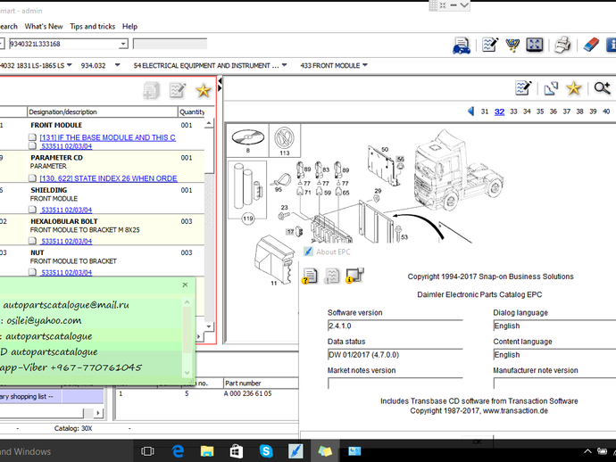The width and height of the screenshot is (616, 462).
Task: Select part number A 000 236 61 05
Action: pyautogui.click(x=247, y=393)
